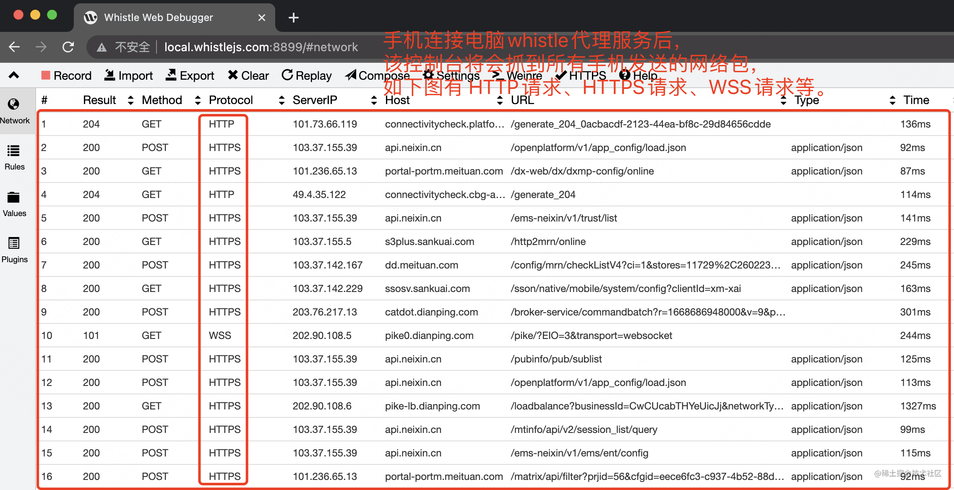Select the dd.meituan.com request
This screenshot has height=490, width=954.
pyautogui.click(x=494, y=265)
